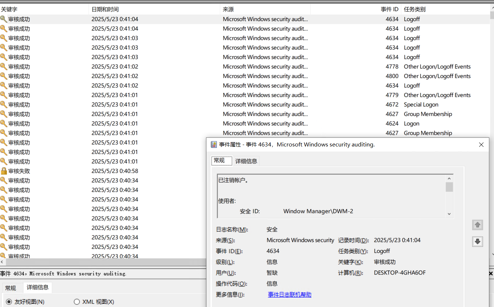The width and height of the screenshot is (494, 307).
Task: Click the lock icon on the 审核失败 row
Action: point(4,171)
